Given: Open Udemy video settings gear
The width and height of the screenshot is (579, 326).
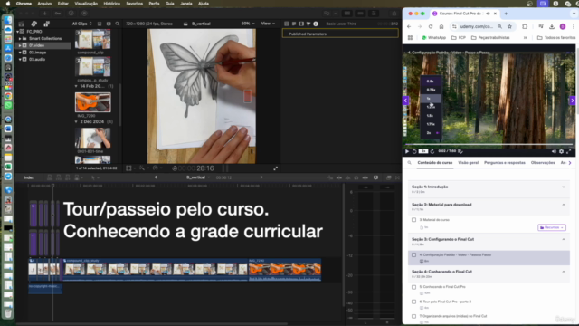Looking at the screenshot, I should pos(561,151).
